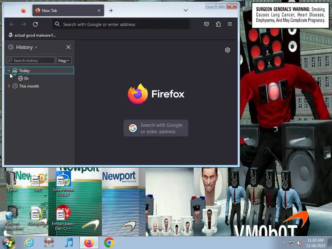Open the store-like taskbar icon
This screenshot has width=332, height=249.
click(x=49, y=243)
